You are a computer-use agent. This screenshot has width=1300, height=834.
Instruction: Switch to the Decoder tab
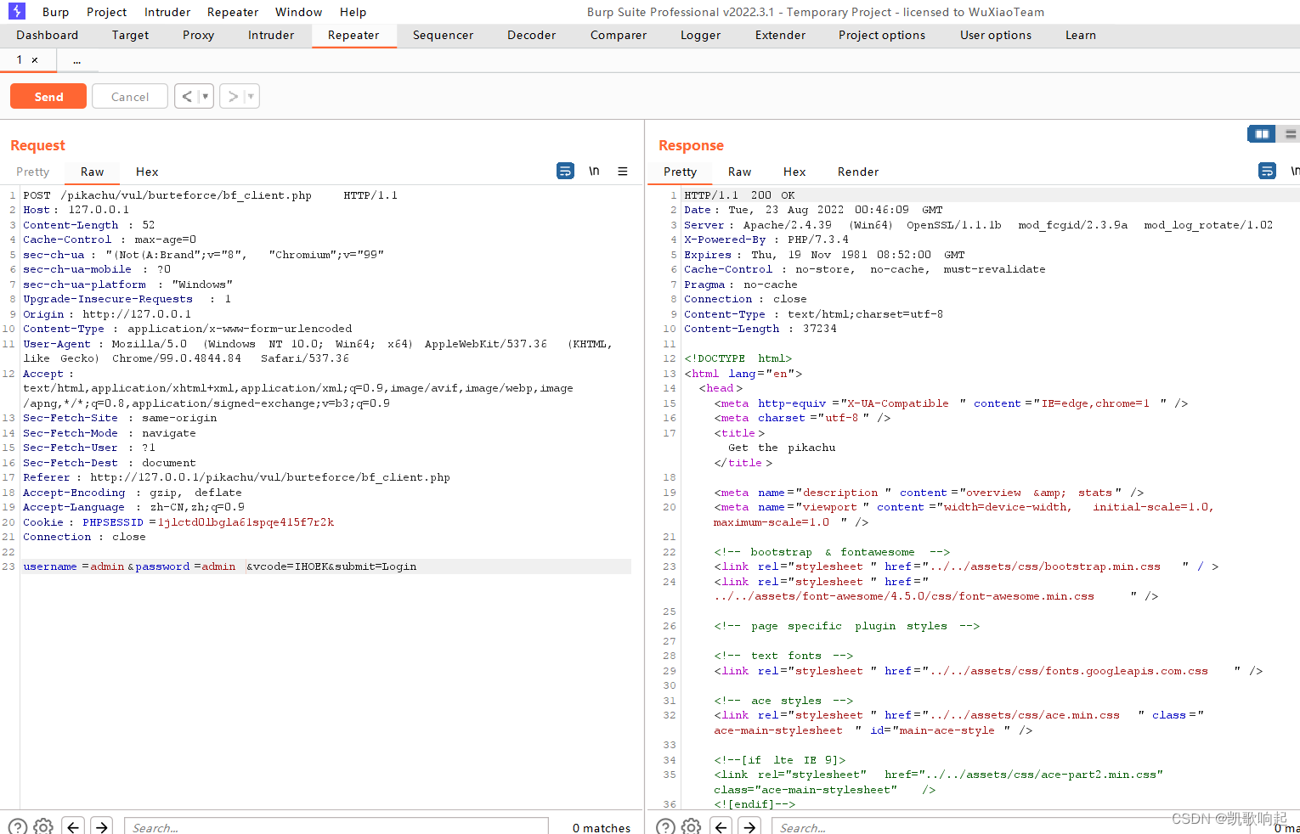[531, 35]
